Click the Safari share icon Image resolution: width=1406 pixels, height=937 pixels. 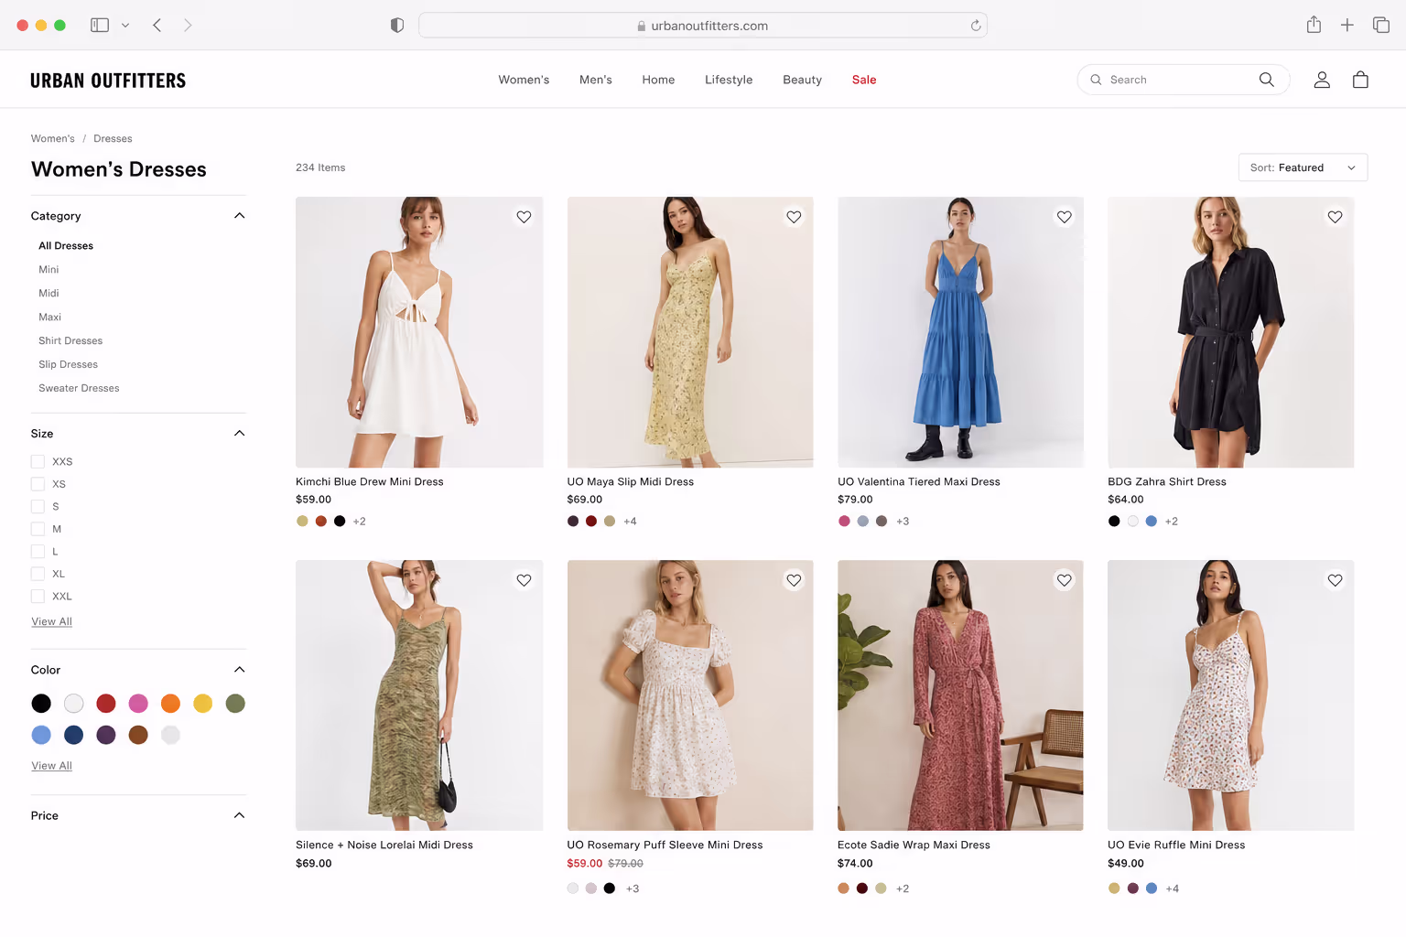1314,25
